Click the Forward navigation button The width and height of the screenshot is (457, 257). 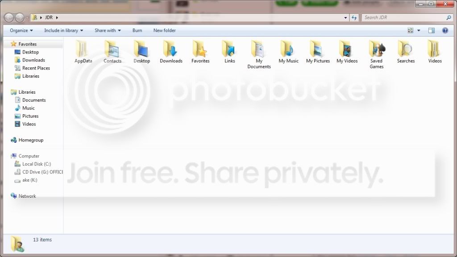point(20,17)
